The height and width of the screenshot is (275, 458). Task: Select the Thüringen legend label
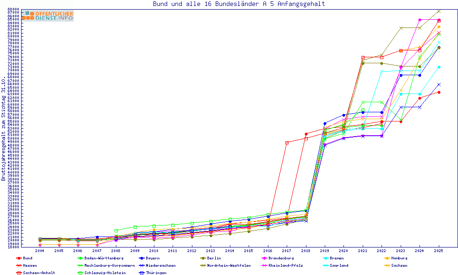[156, 273]
